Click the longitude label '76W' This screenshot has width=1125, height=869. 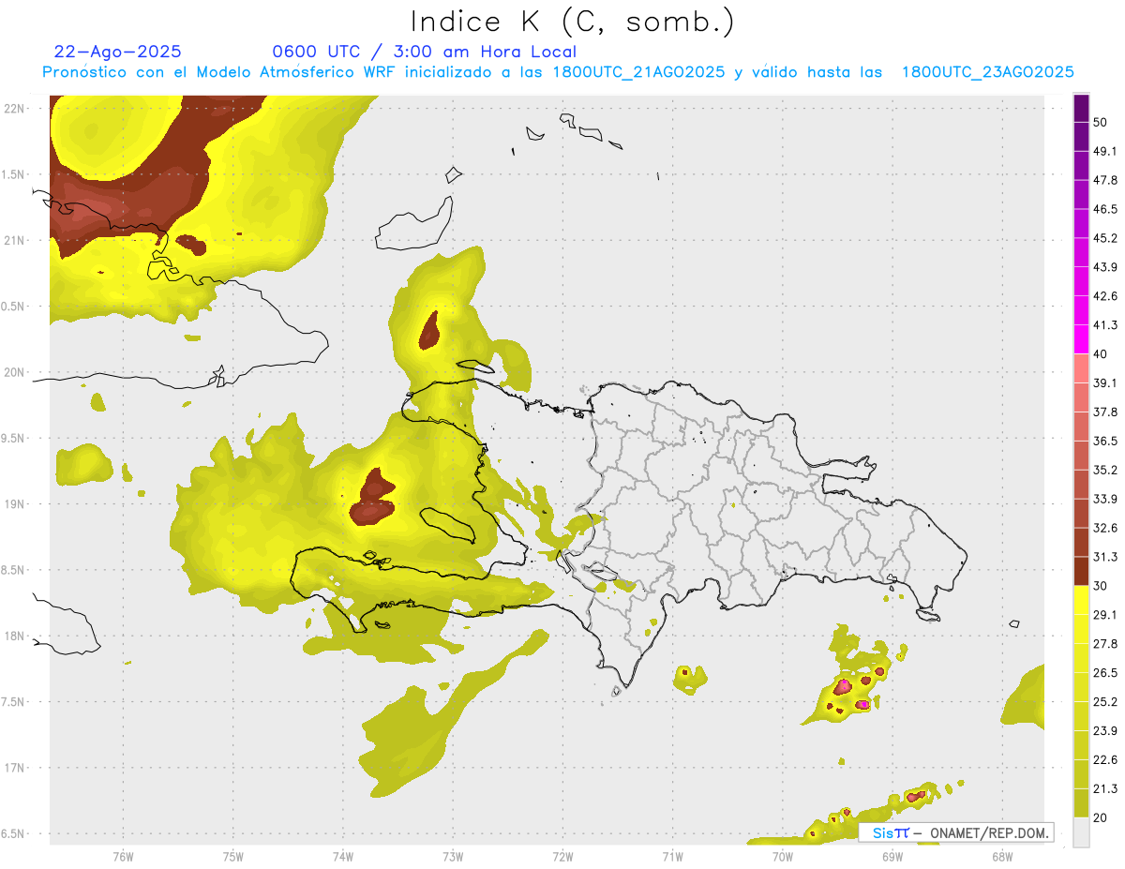pos(123,857)
